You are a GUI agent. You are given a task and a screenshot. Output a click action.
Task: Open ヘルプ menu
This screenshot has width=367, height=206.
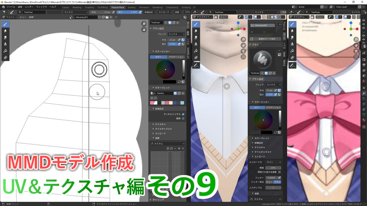click(53, 7)
